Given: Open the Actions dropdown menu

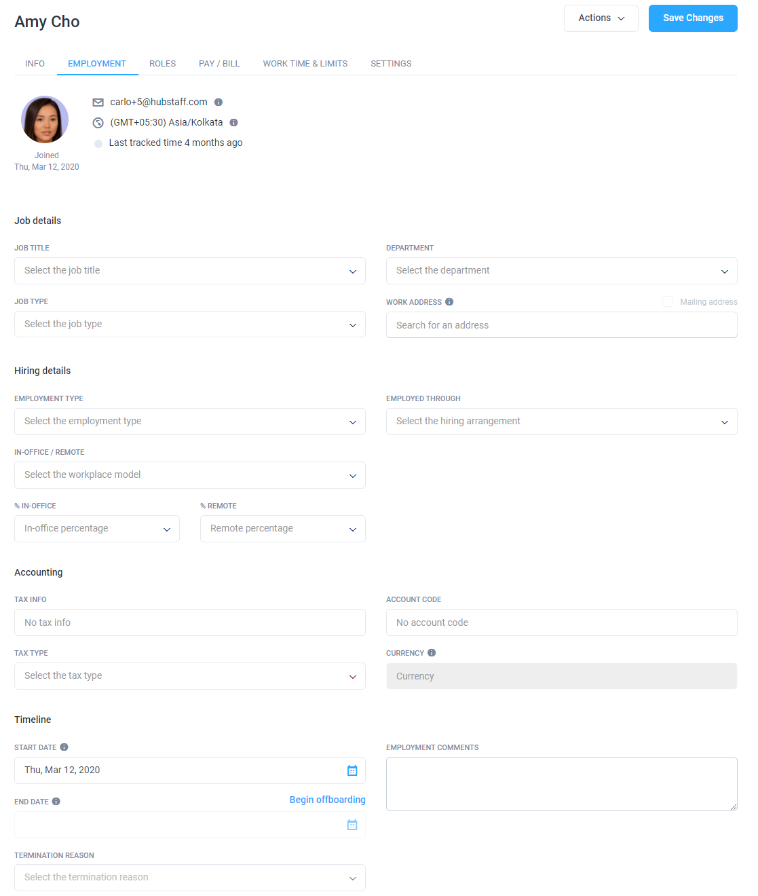Looking at the screenshot, I should click(x=601, y=18).
